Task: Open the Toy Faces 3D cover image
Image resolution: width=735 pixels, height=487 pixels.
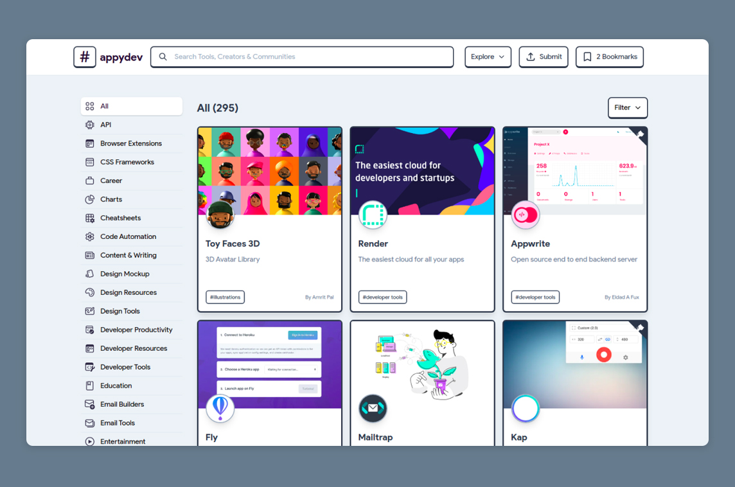Action: tap(270, 171)
